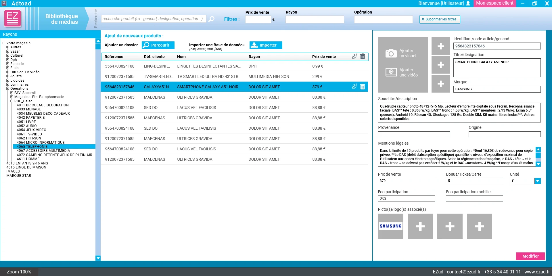Screen dimensions: 552x276
Task: Click the user profile icon next to Bienvenue
Action: tap(468, 3)
